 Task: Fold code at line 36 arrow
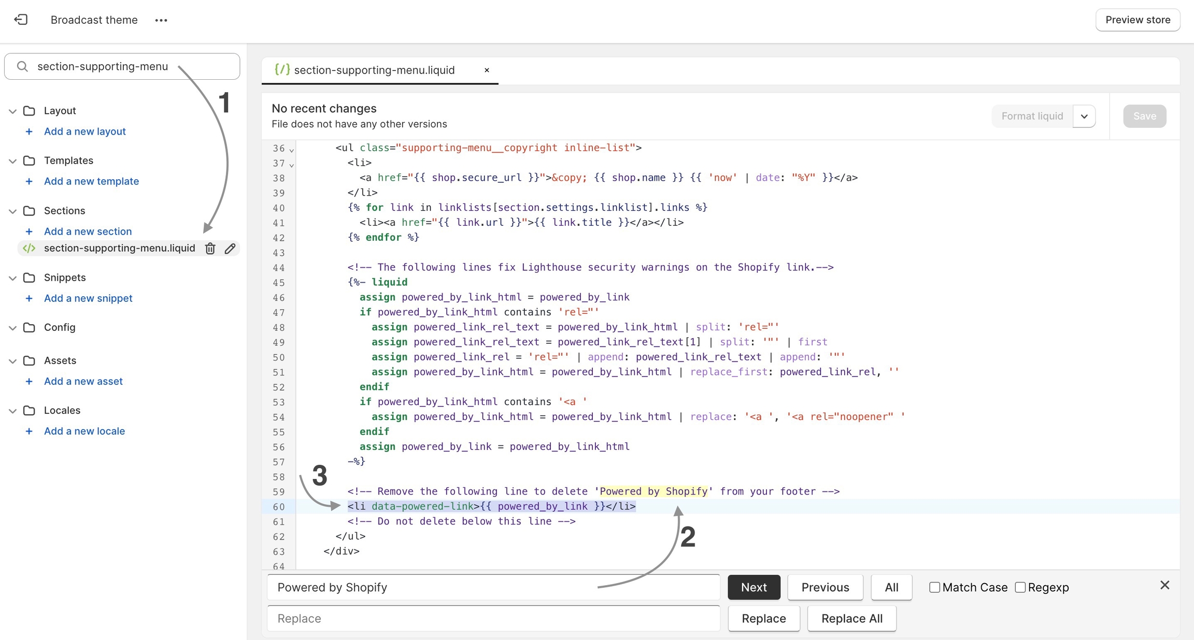coord(292,150)
